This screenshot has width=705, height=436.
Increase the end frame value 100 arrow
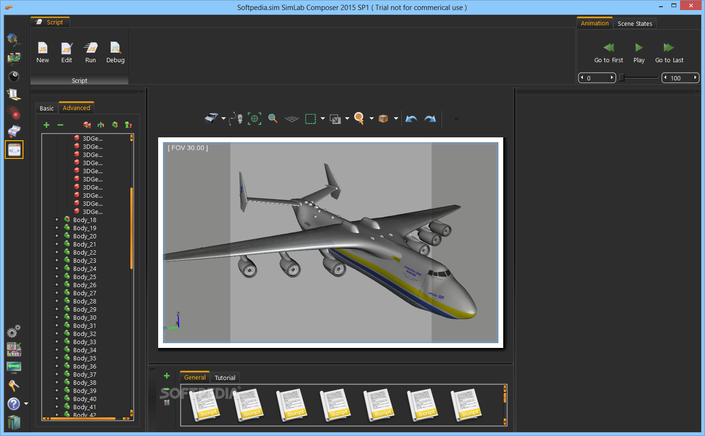coord(695,78)
